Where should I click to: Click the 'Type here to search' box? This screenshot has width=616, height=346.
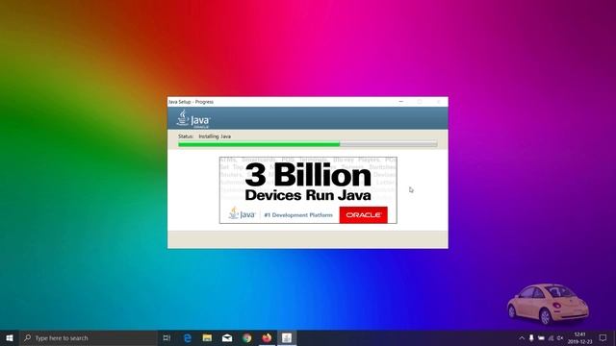[x=89, y=337]
